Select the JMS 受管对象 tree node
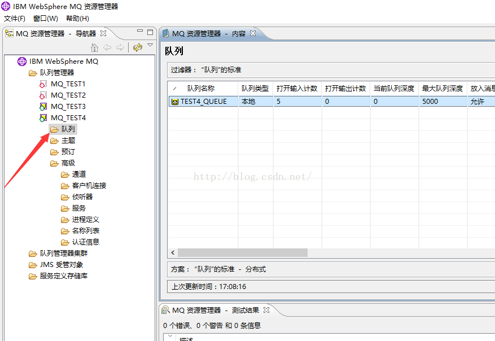This screenshot has width=495, height=341. click(62, 265)
